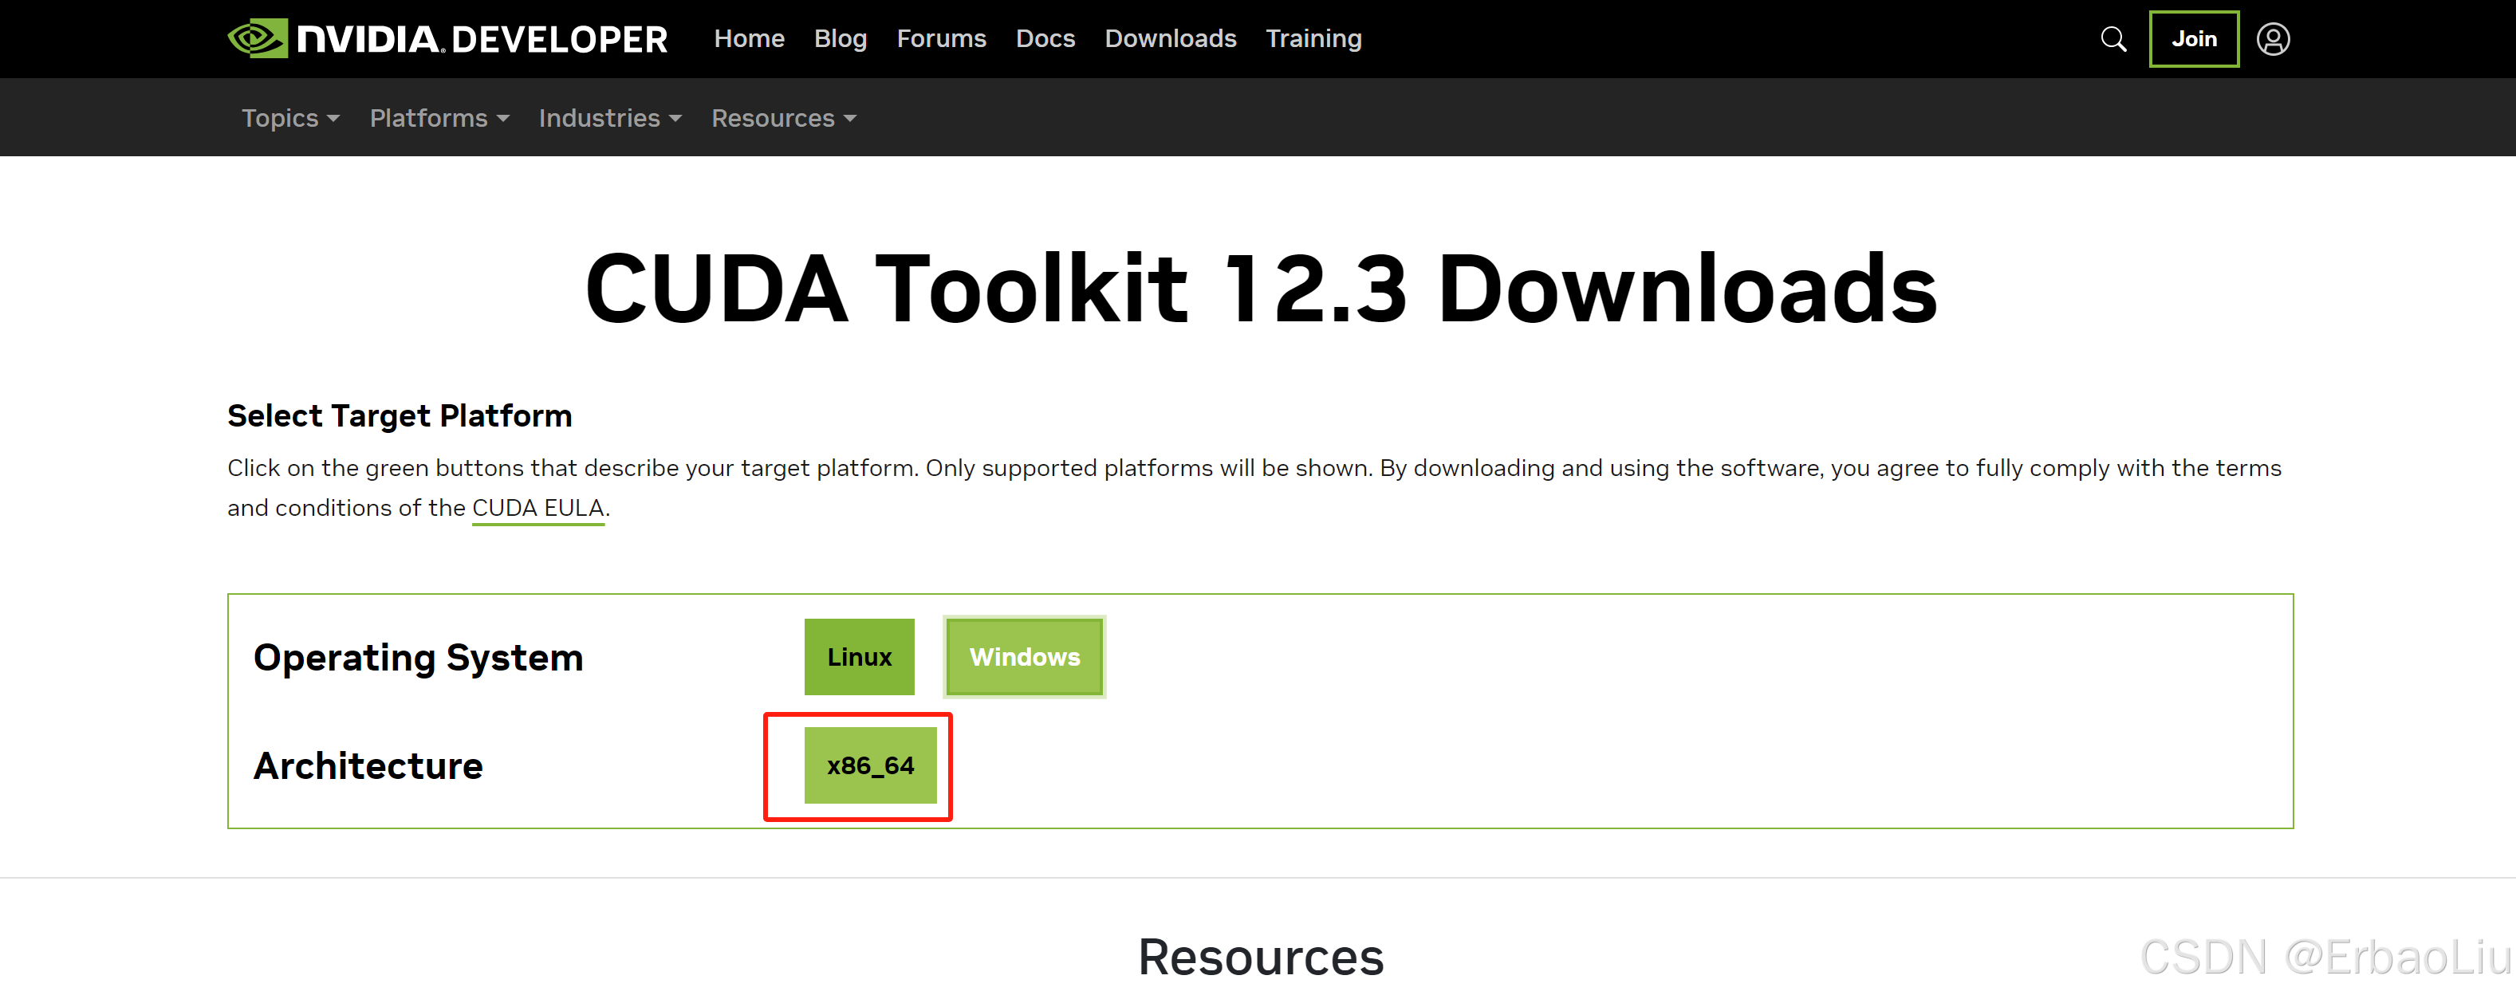Viewport: 2516px width, 999px height.
Task: Select Windows as operating system
Action: pos(1025,657)
